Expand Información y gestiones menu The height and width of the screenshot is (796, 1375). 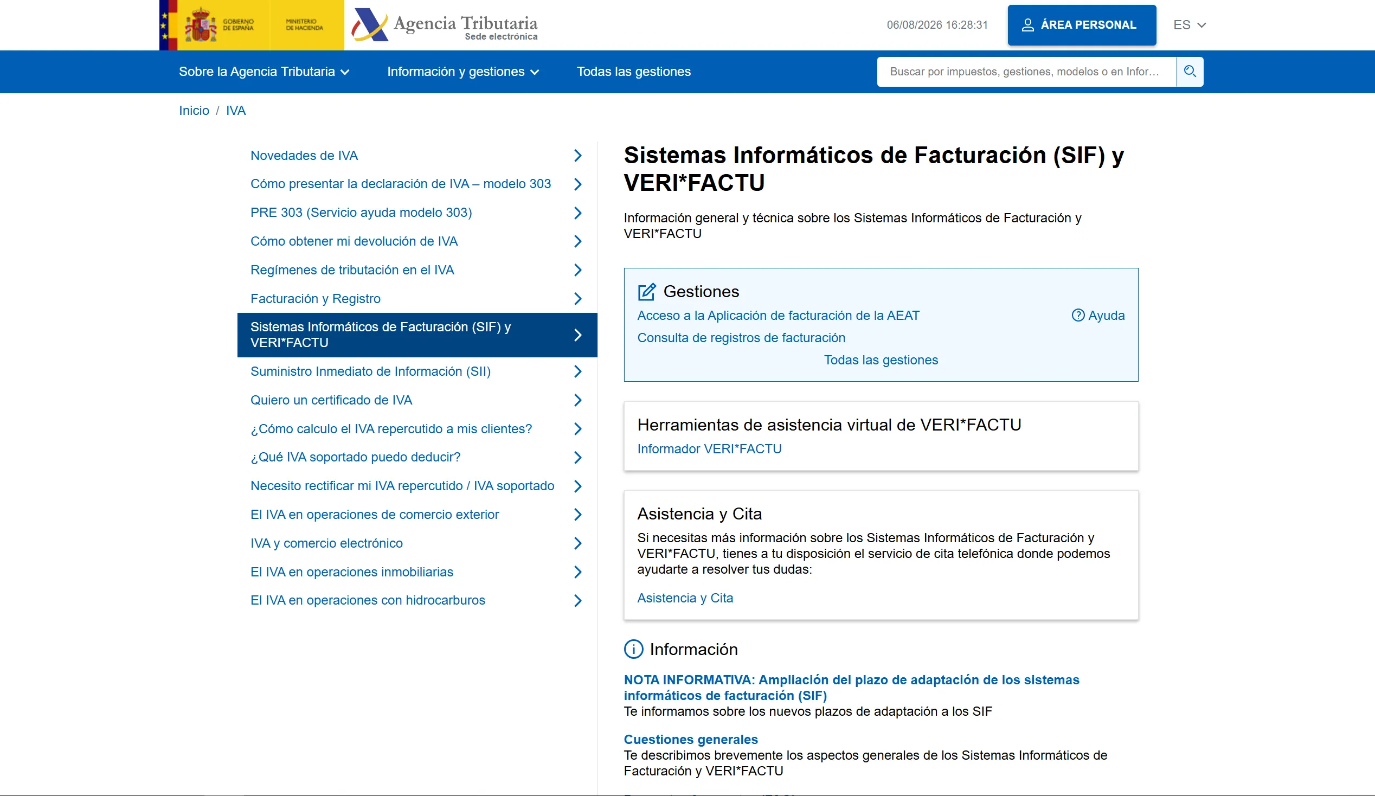463,72
